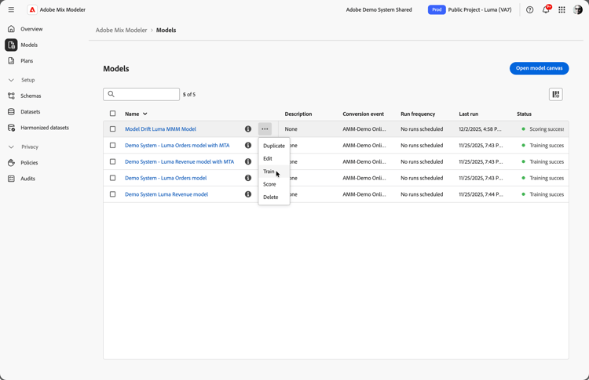Screen dimensions: 589x380
Task: Click the Description column header
Action: click(x=298, y=114)
